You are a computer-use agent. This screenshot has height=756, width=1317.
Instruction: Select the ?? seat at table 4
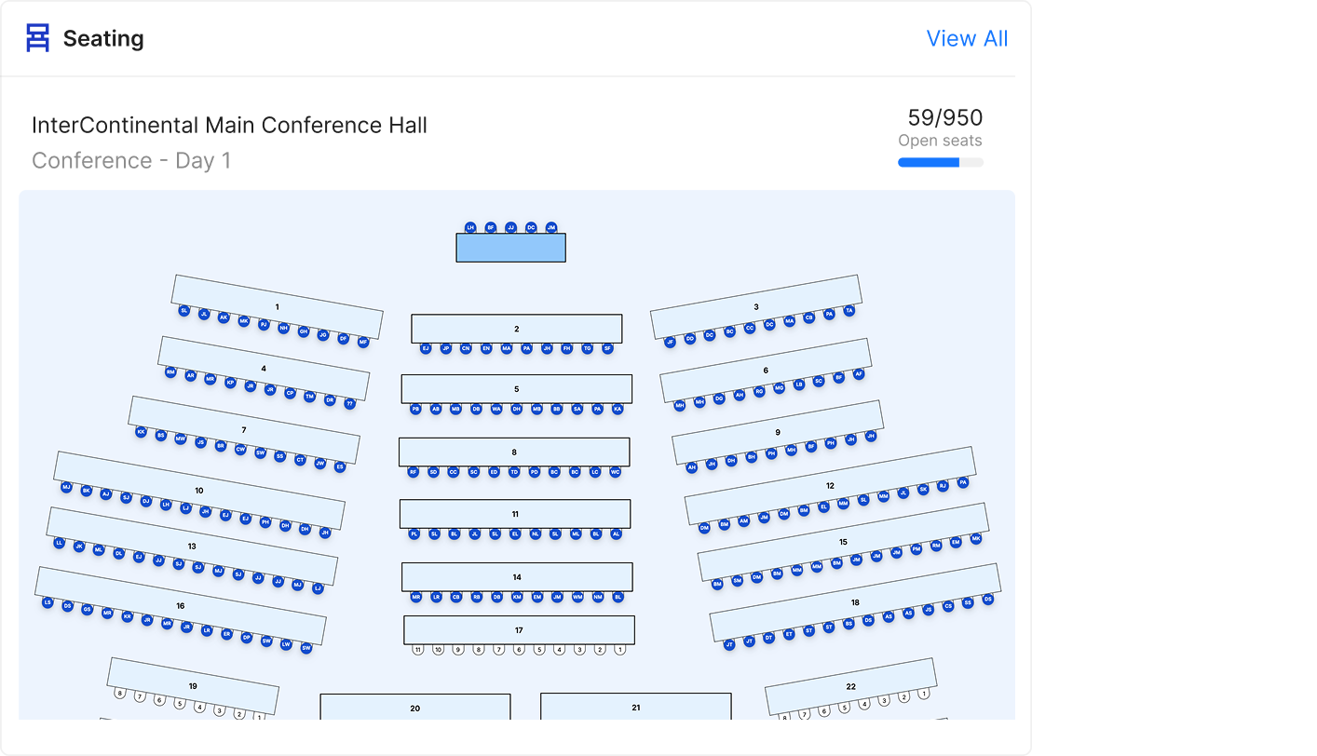(x=350, y=403)
